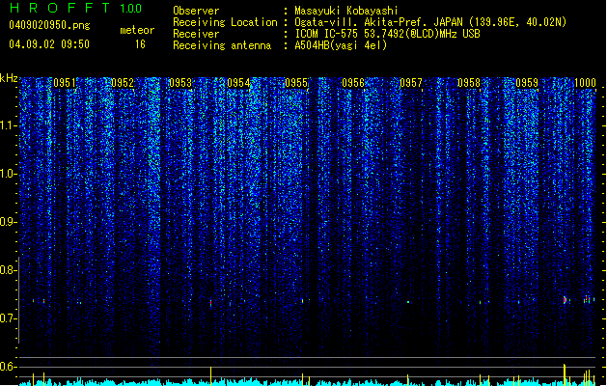This screenshot has height=386, width=607.
Task: Click the HROFFT 1.0.0 title text
Action: coord(76,8)
